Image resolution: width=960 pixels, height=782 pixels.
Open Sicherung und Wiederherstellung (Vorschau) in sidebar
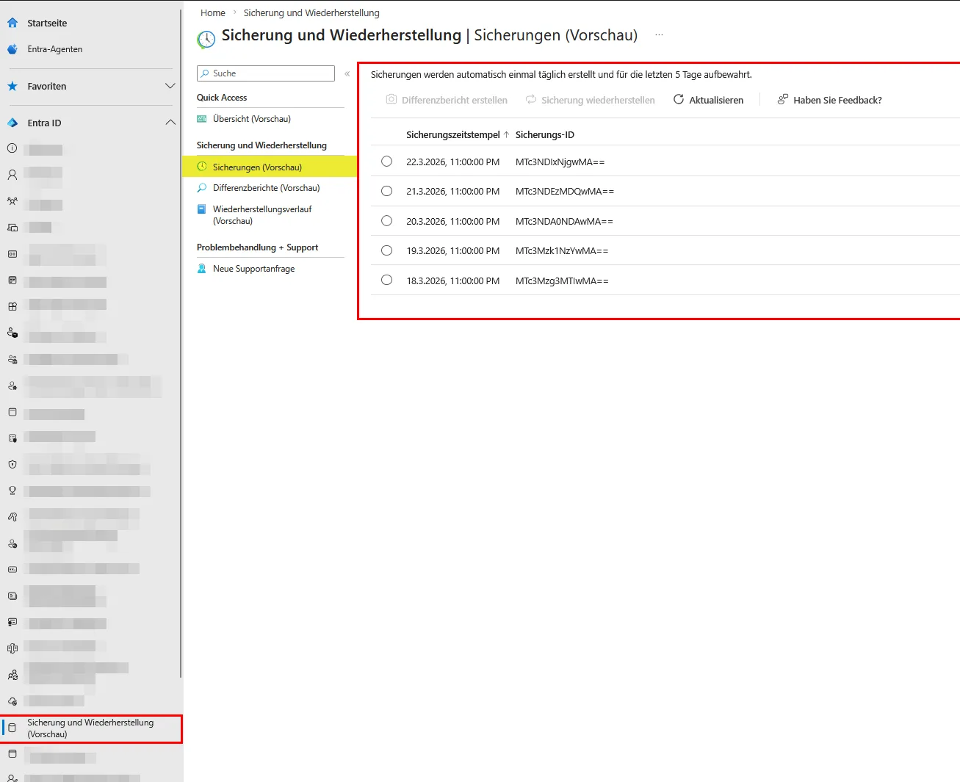pyautogui.click(x=90, y=728)
